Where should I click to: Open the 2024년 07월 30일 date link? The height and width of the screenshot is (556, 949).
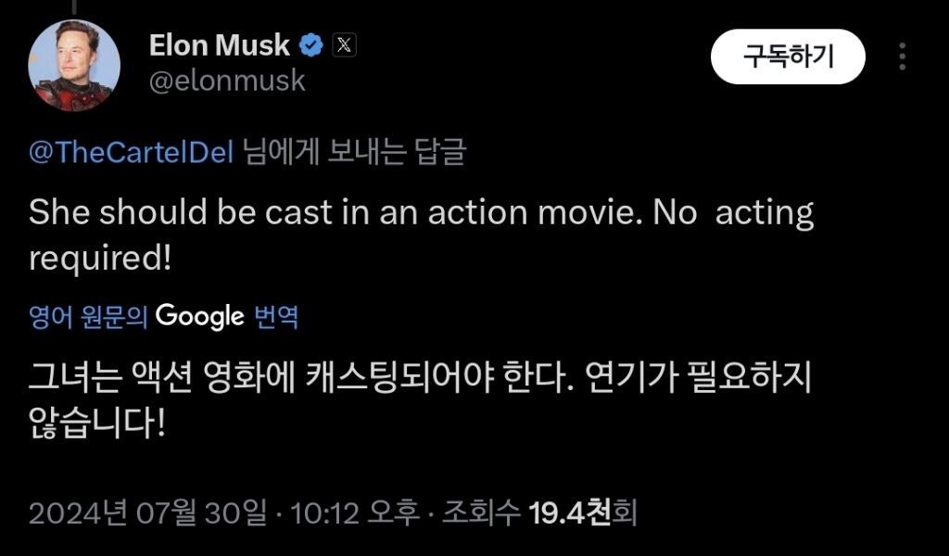[148, 512]
